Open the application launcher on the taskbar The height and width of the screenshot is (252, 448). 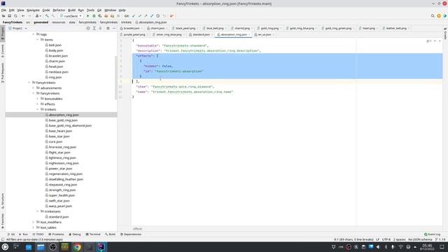(x=5, y=247)
